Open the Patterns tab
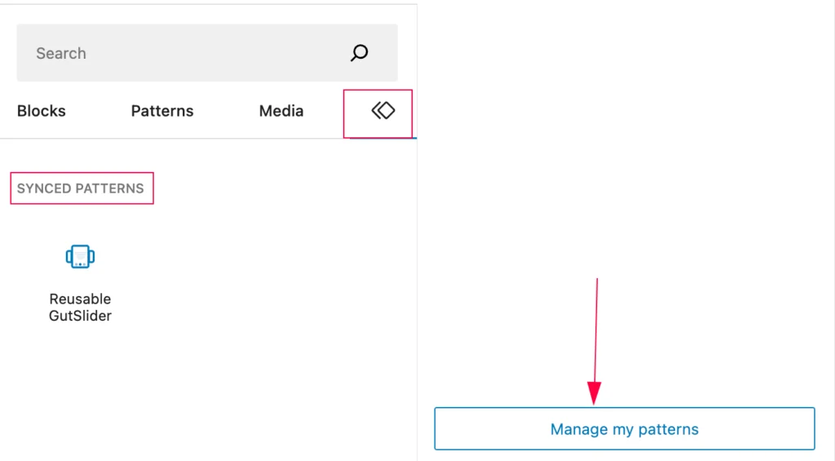The image size is (835, 461). [162, 111]
